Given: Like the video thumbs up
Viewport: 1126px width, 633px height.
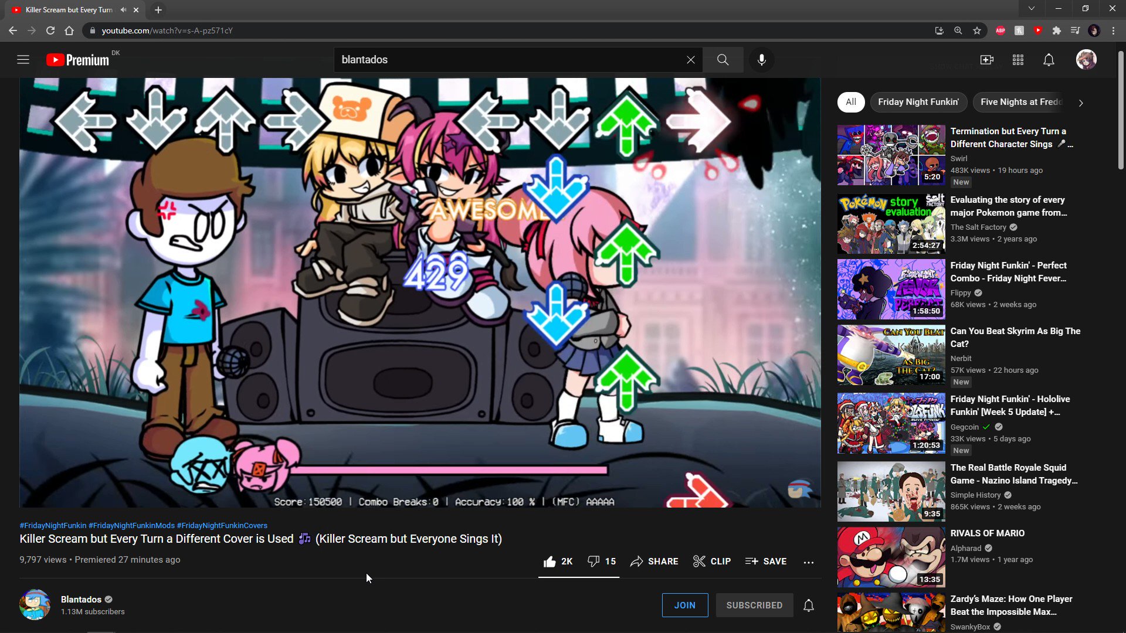Looking at the screenshot, I should pos(558,561).
